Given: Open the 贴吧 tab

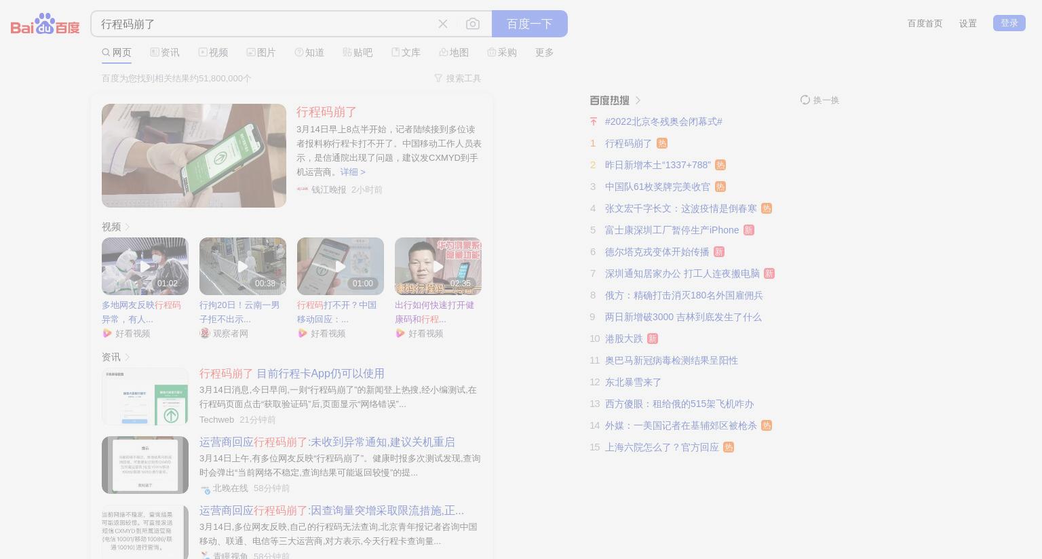Looking at the screenshot, I should 358,52.
